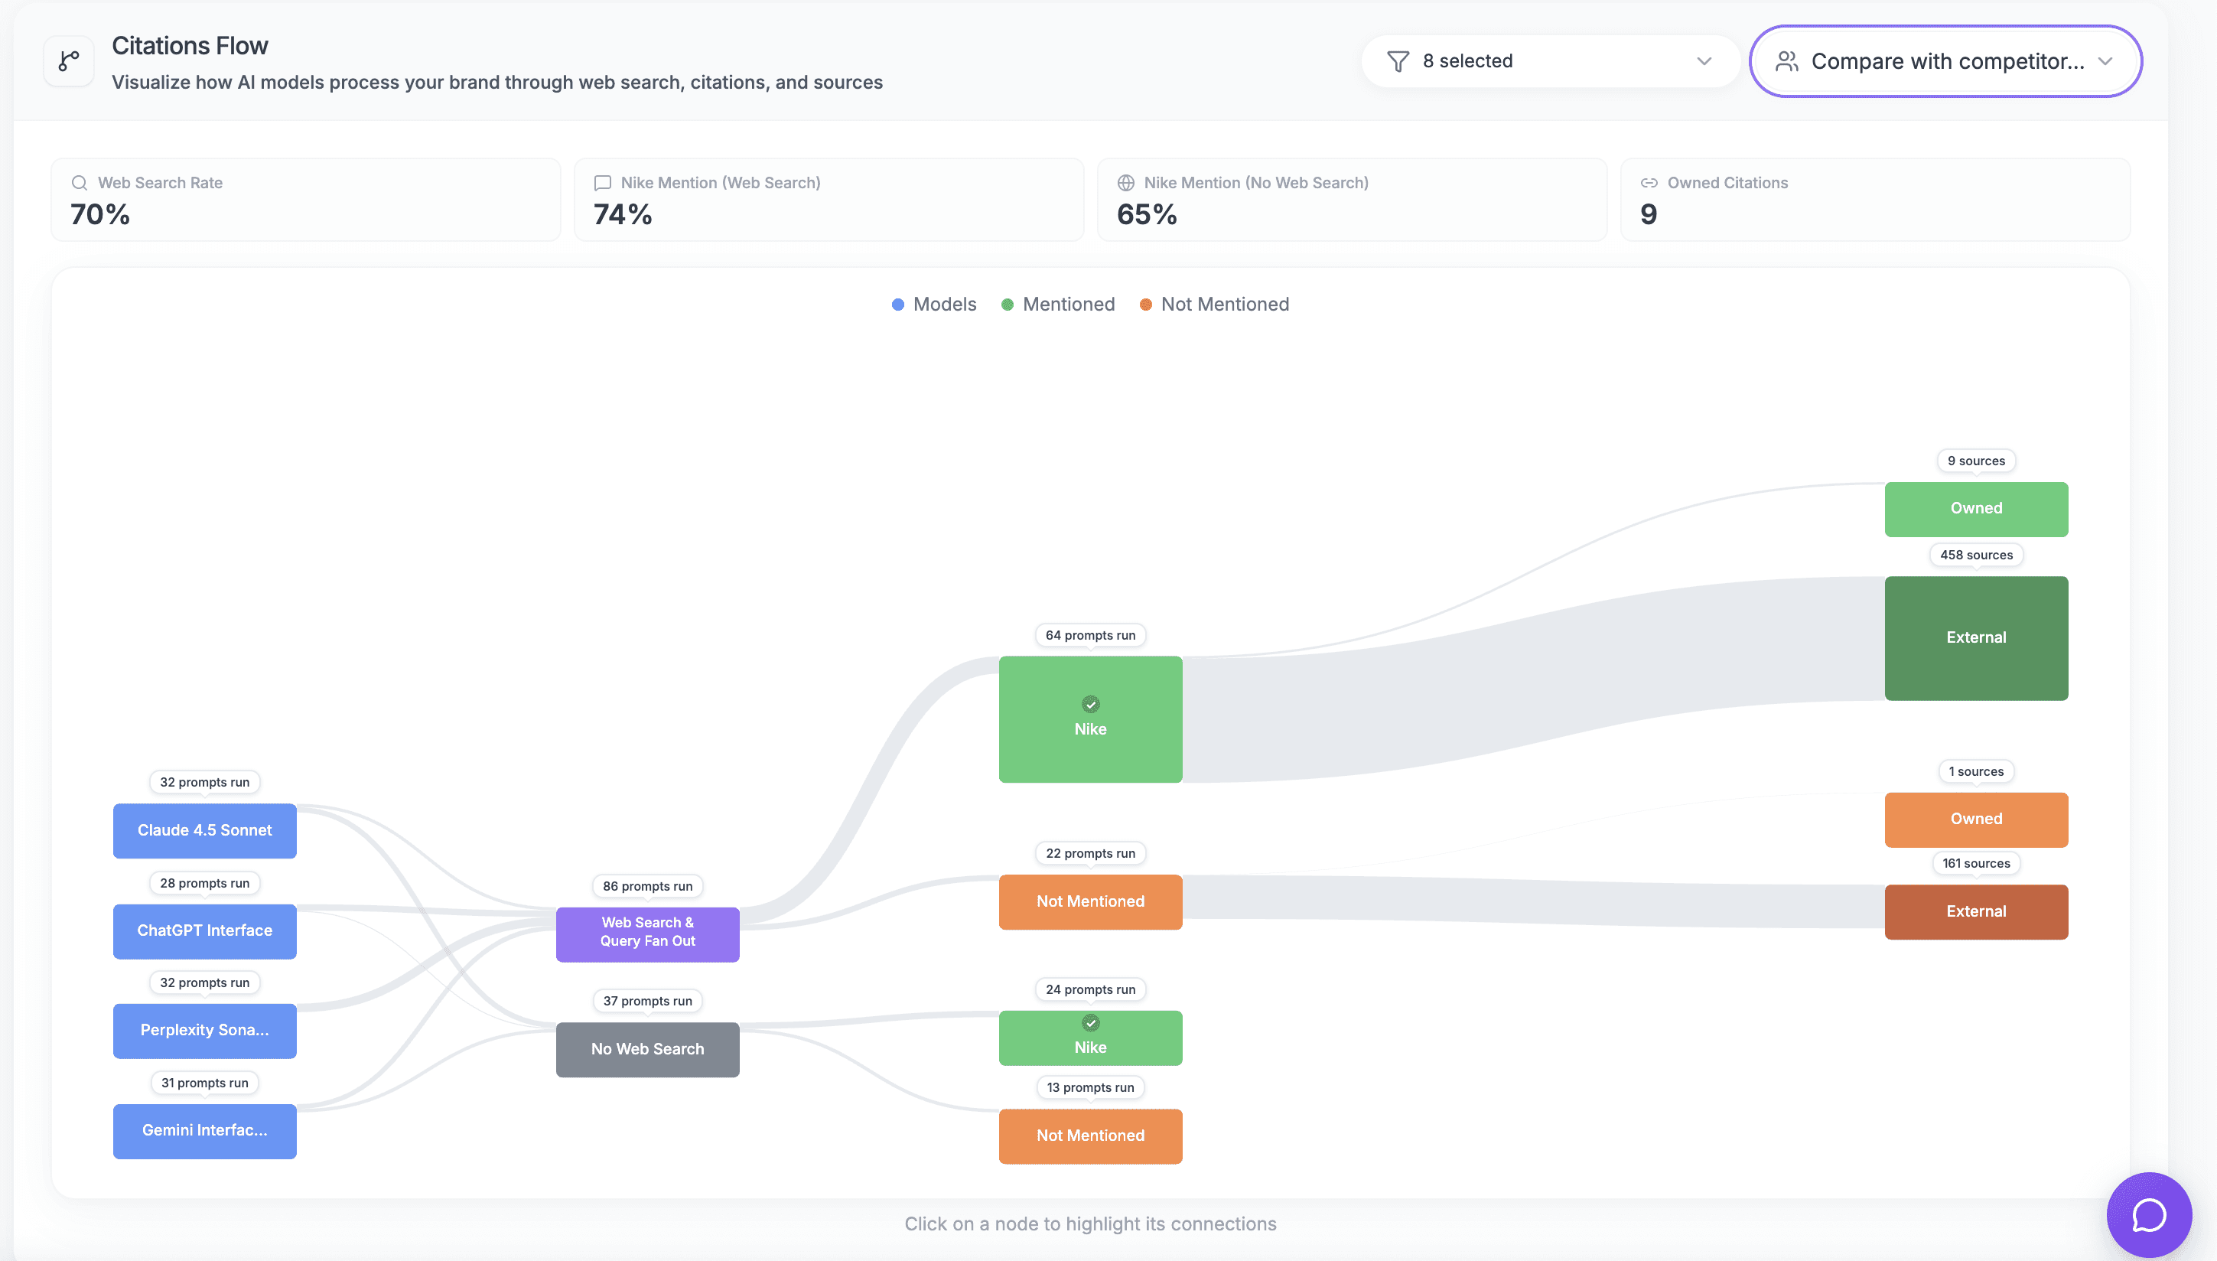Select the Not Mentioned node with 22 prompts
The width and height of the screenshot is (2217, 1261).
[x=1091, y=901]
